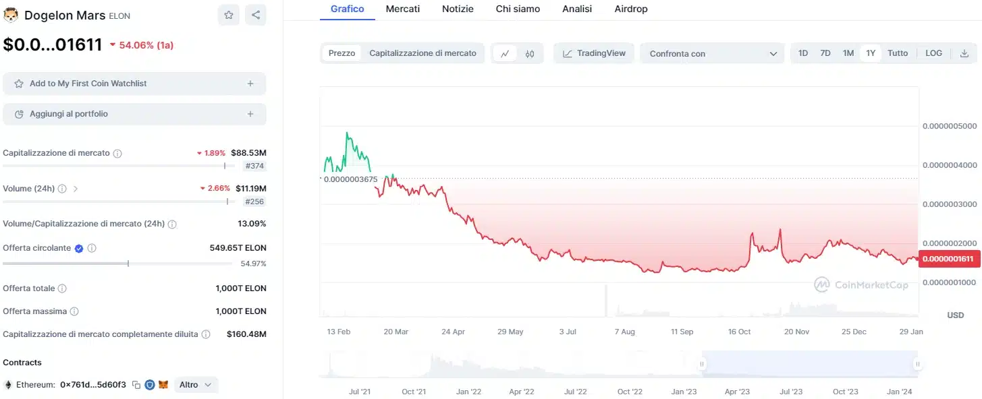Switch to the Mercati tab
982x399 pixels.
tap(403, 9)
